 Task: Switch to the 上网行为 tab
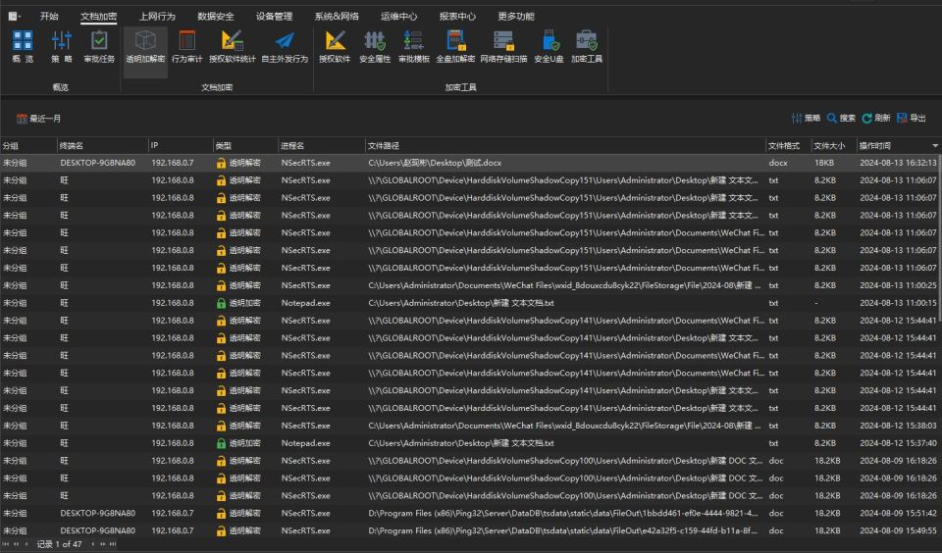(157, 17)
